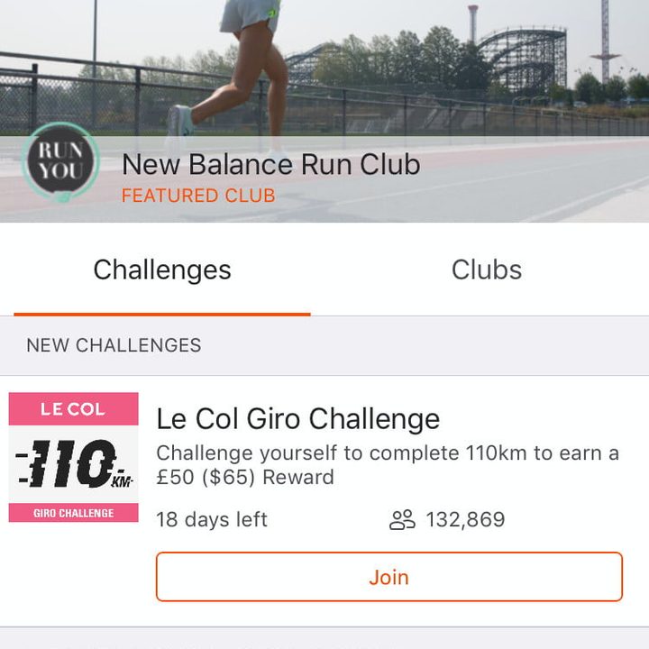The image size is (649, 649).
Task: Open the Le Col Giro Challenge title
Action: 297,418
